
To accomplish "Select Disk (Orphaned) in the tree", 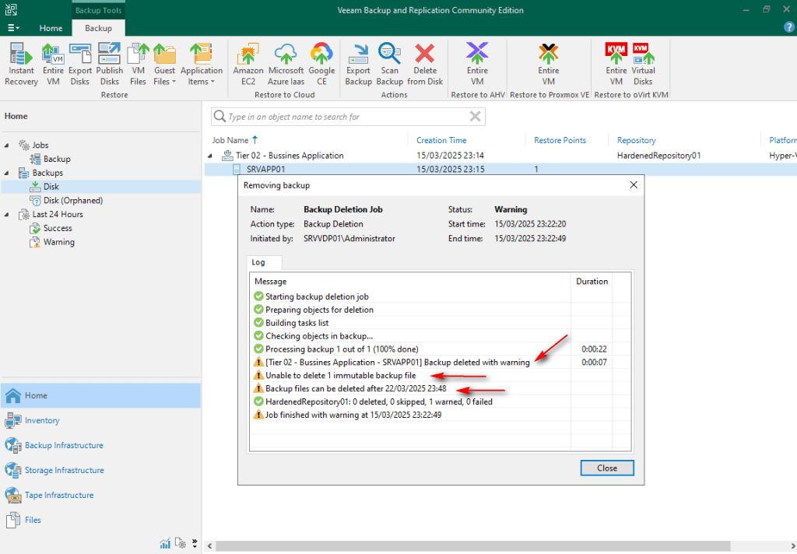I will (x=72, y=201).
